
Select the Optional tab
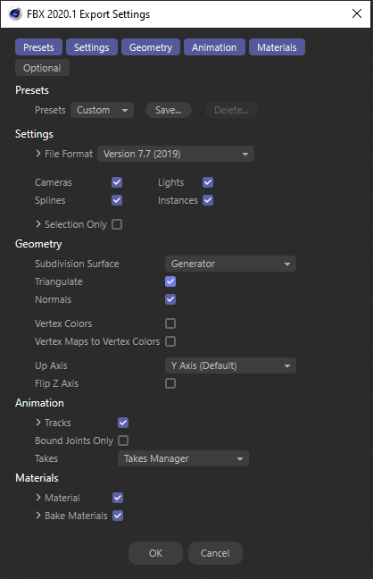point(42,68)
